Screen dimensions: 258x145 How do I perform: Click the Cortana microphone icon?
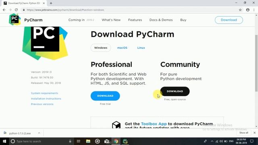[70, 141]
